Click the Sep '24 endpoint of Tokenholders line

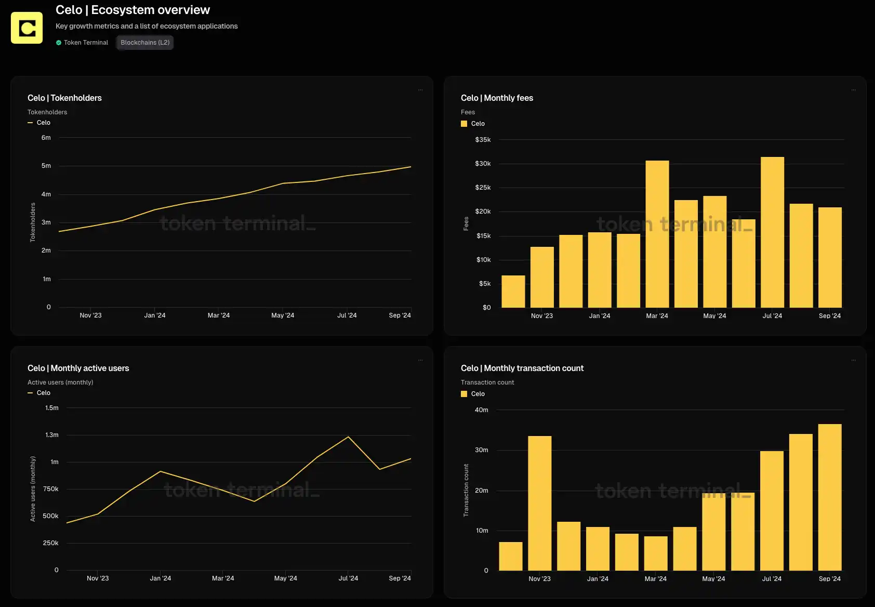point(410,167)
